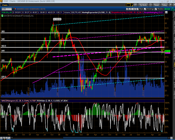
Task: Open the Studies dropdown menu
Action: (159, 9)
